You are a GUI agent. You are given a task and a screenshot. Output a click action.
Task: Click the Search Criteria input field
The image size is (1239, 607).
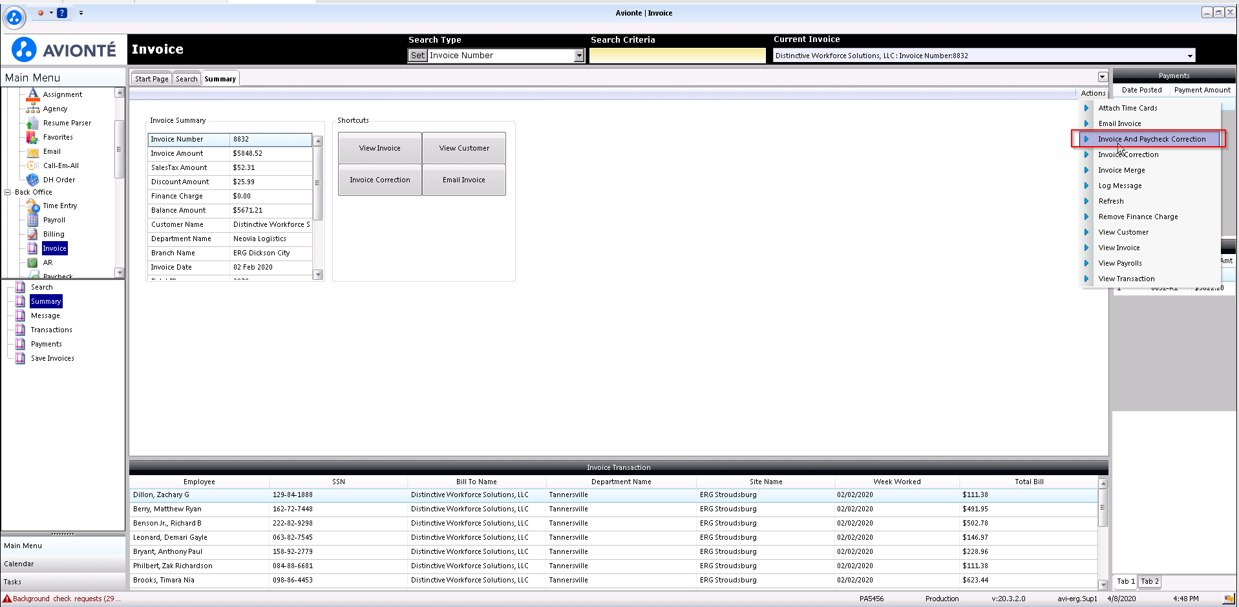coord(677,56)
